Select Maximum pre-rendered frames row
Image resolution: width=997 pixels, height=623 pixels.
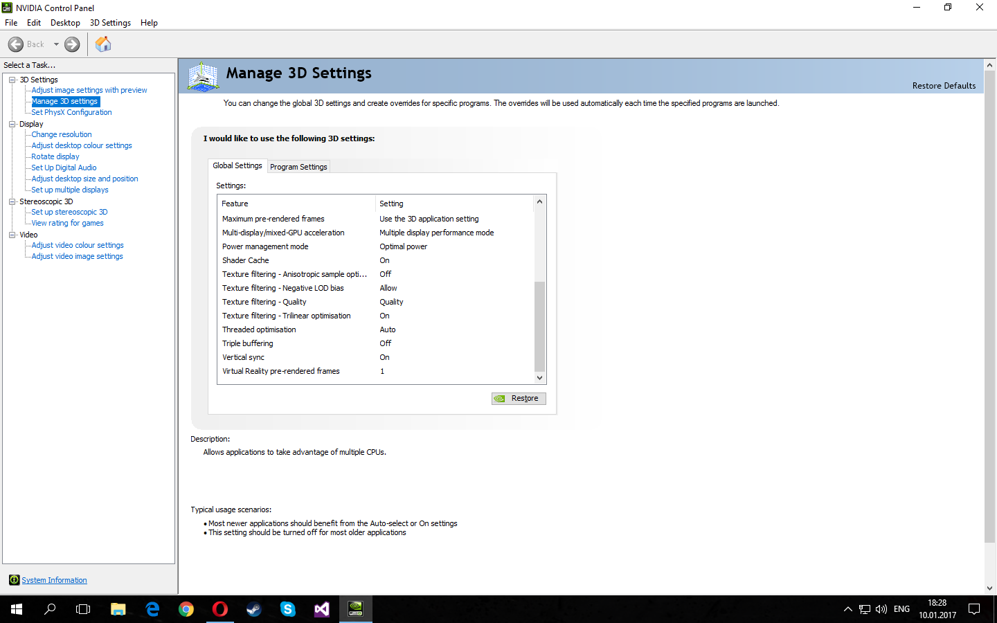[376, 219]
